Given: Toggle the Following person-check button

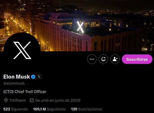Looking at the screenshot, I should (x=115, y=59).
